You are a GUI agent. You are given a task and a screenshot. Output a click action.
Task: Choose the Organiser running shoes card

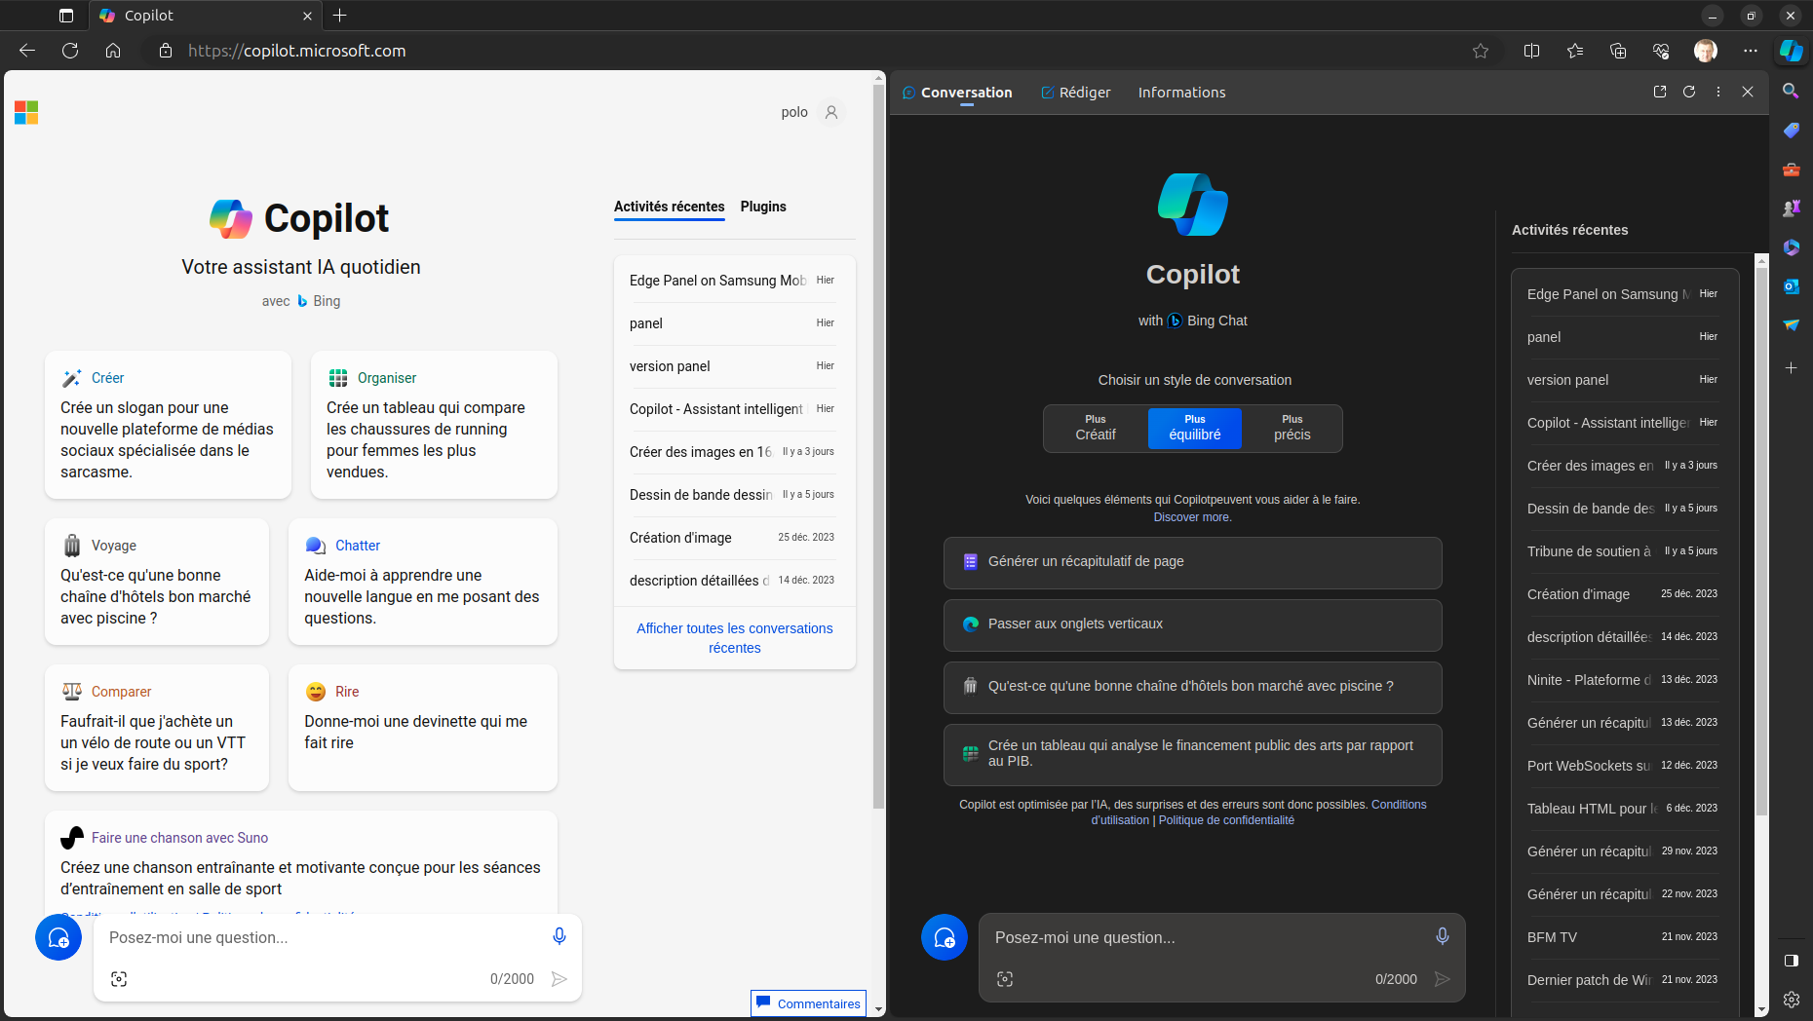tap(434, 425)
